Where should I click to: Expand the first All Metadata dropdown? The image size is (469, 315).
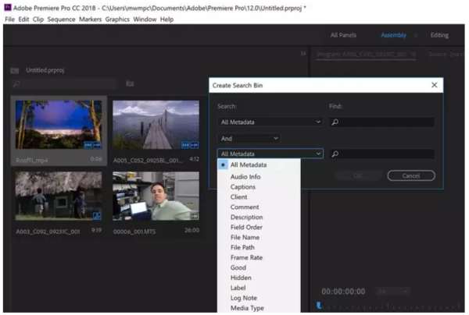[270, 122]
